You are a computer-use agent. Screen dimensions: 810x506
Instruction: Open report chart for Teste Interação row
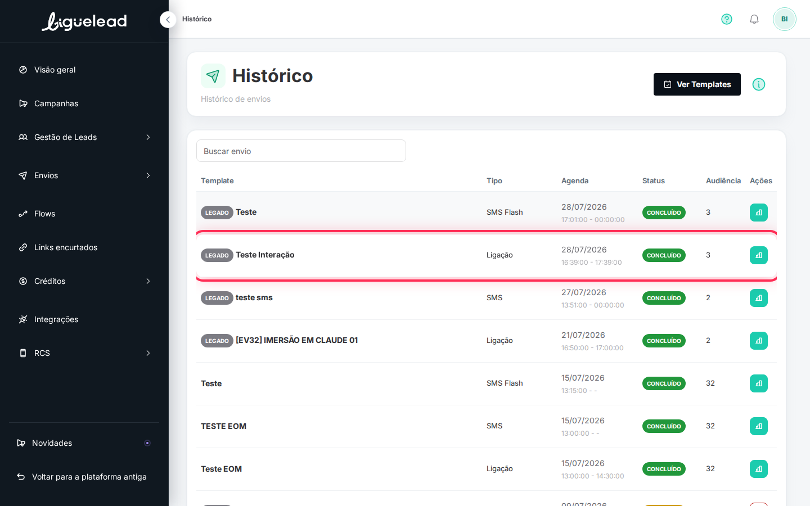[x=759, y=255]
